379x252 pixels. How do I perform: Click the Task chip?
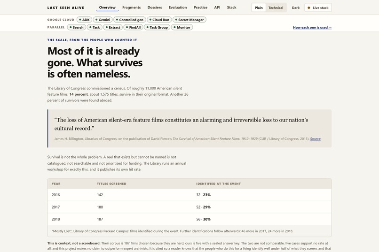[95, 27]
